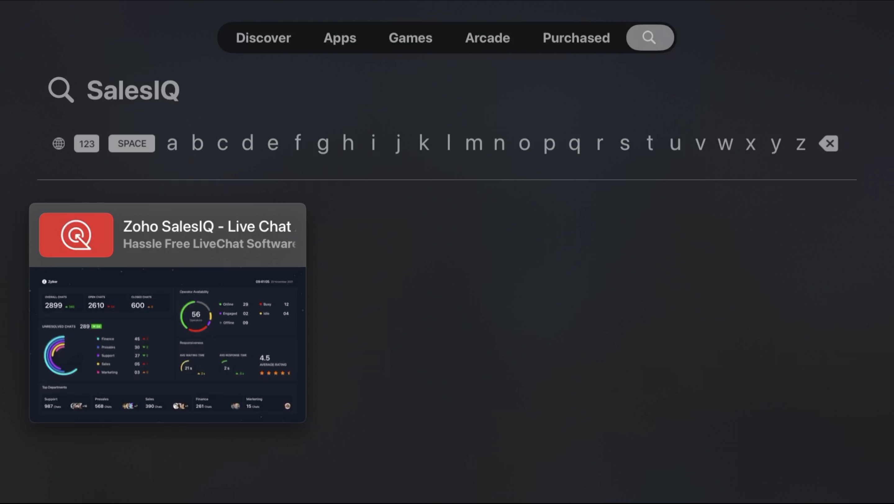Open Zoho SalesIQ dashboard screenshot preview
The height and width of the screenshot is (504, 894).
click(x=168, y=344)
